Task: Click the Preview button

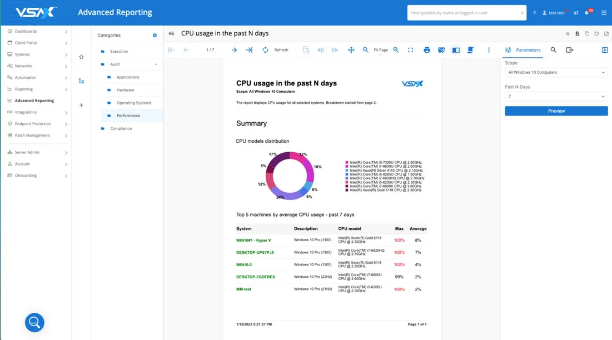Action: click(556, 111)
